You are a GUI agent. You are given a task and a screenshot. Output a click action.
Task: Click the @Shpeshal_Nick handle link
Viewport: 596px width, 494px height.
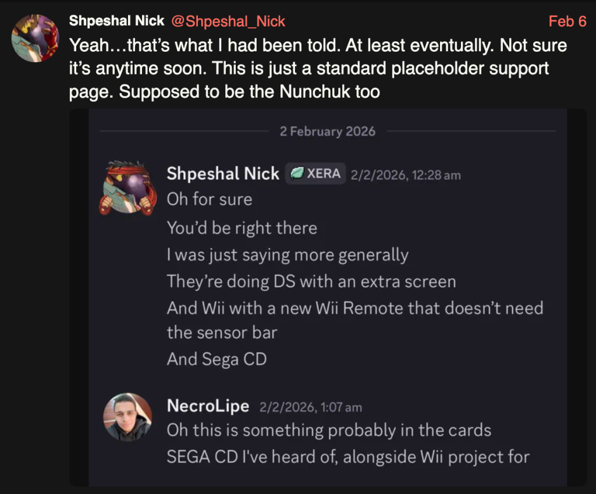pos(228,22)
